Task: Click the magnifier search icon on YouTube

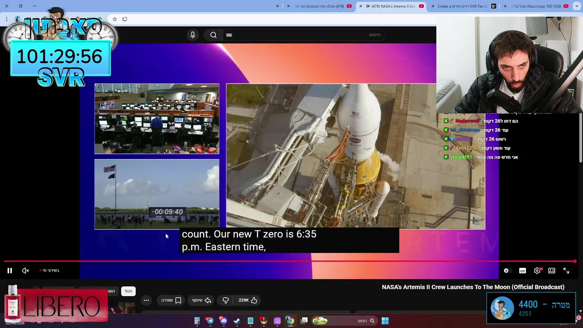Action: (213, 35)
